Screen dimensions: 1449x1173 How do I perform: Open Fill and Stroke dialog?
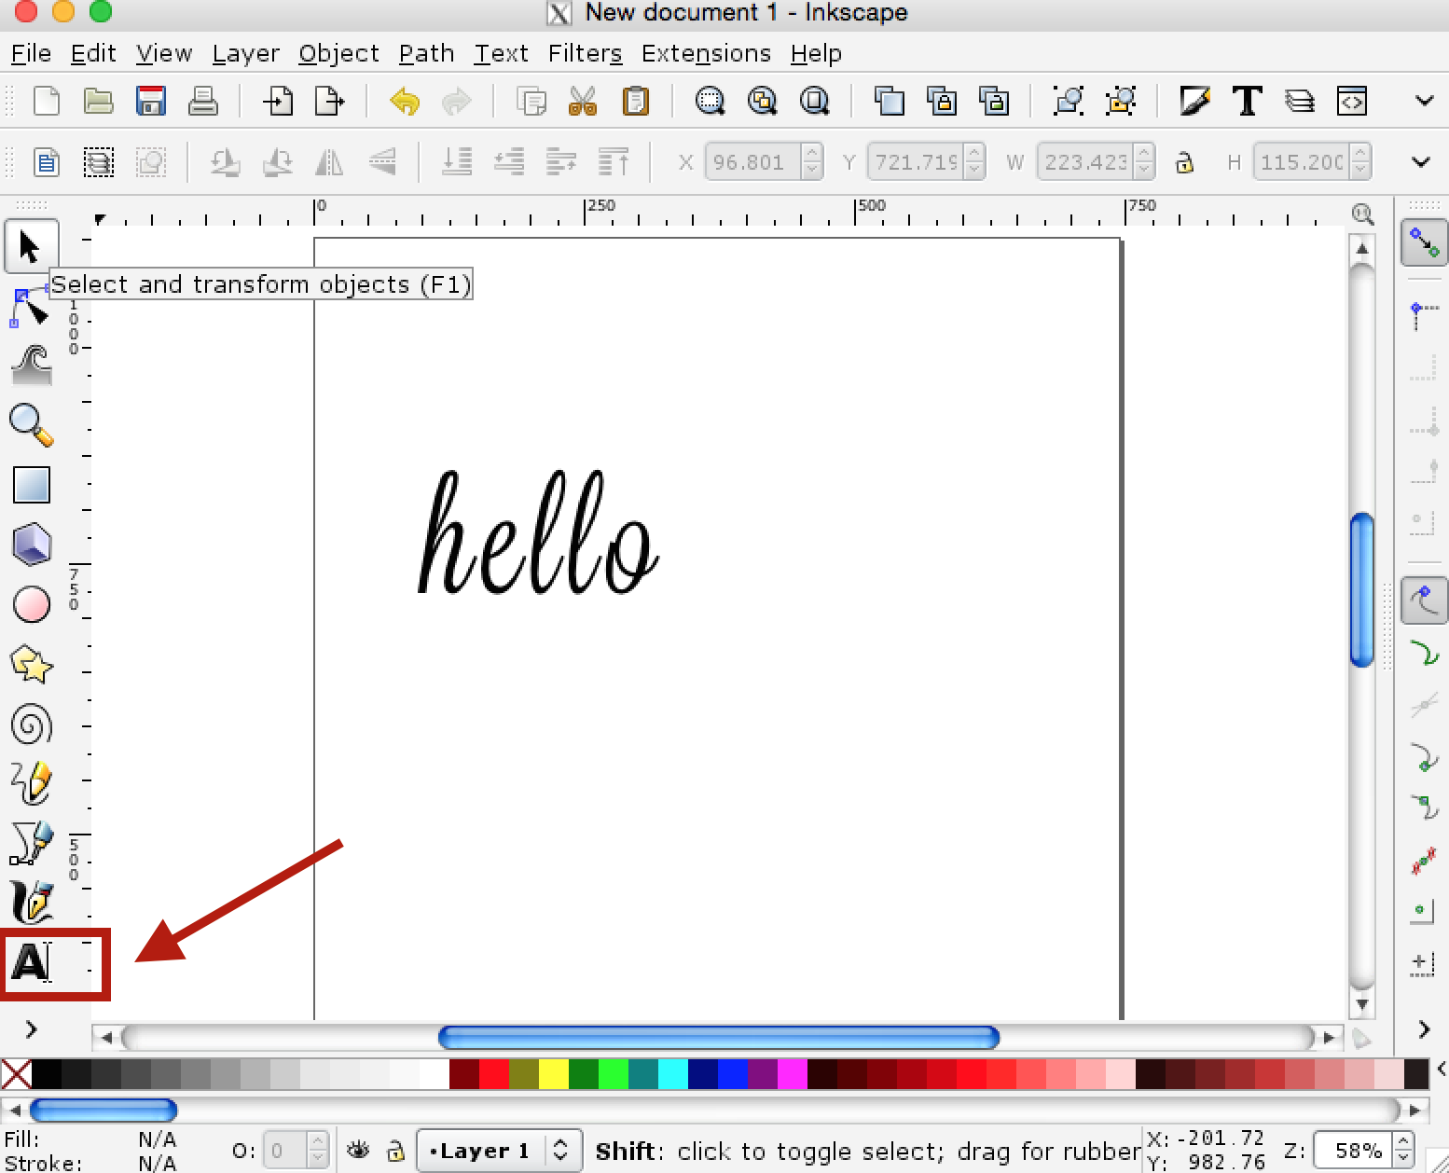point(1194,100)
